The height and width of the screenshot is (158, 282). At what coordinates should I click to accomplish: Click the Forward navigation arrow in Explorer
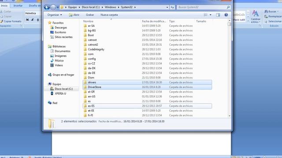[x=53, y=7]
